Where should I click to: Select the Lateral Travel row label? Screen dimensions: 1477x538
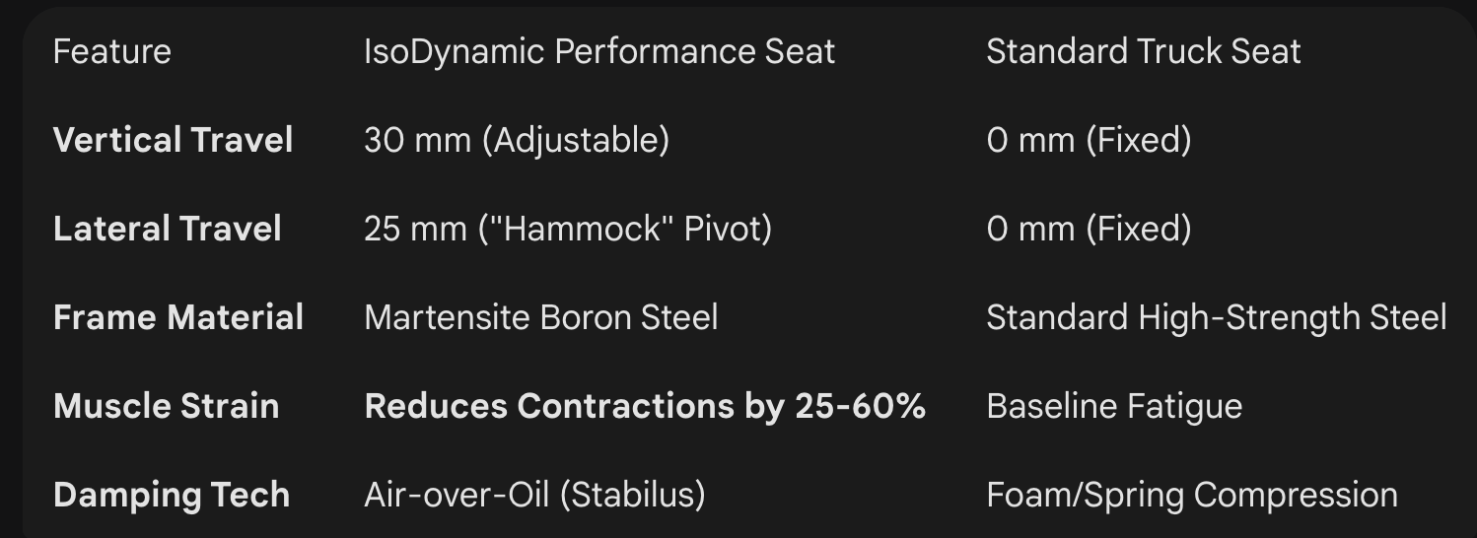(167, 229)
